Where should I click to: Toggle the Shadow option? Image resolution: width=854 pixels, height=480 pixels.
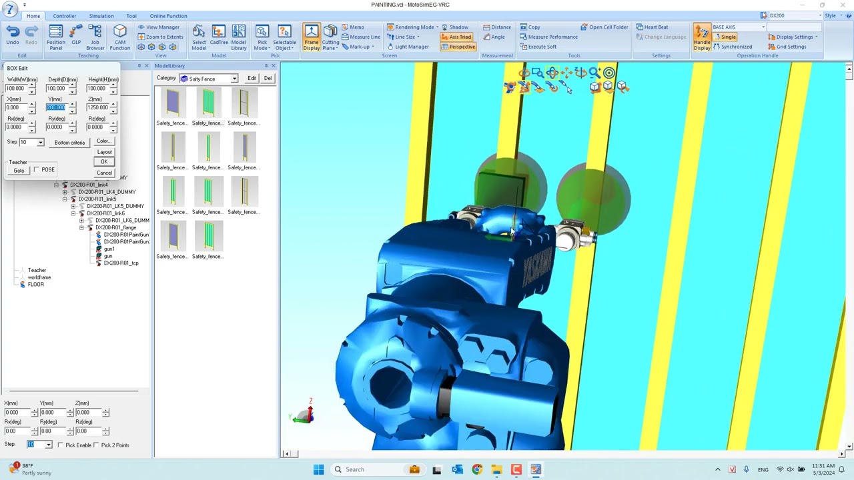pyautogui.click(x=455, y=27)
